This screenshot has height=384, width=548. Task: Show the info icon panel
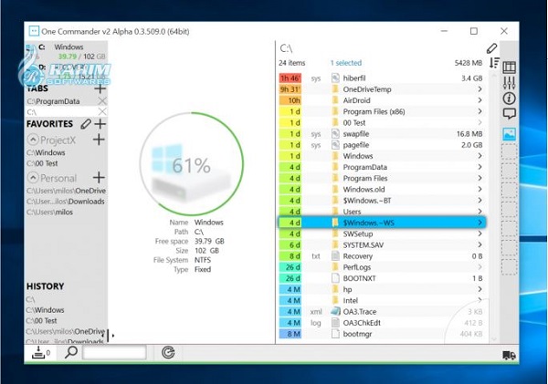point(510,99)
